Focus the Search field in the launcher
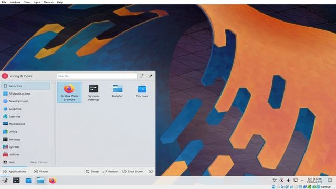 click(x=97, y=76)
